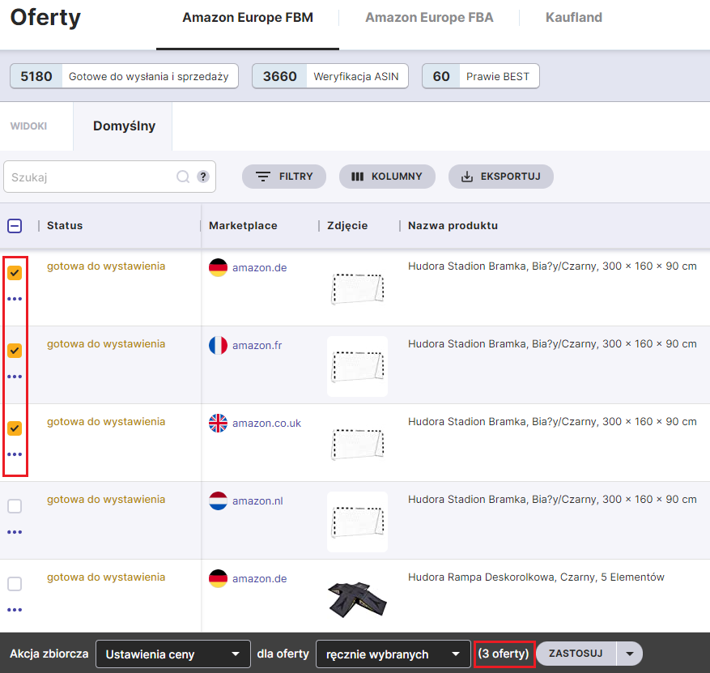This screenshot has height=673, width=710.
Task: Open row menu dots for Rampa Deskorolkowa offer
Action: (15, 610)
